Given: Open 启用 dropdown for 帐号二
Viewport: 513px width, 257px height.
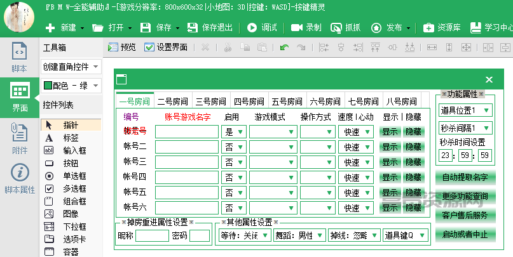Looking at the screenshot, I should [233, 147].
